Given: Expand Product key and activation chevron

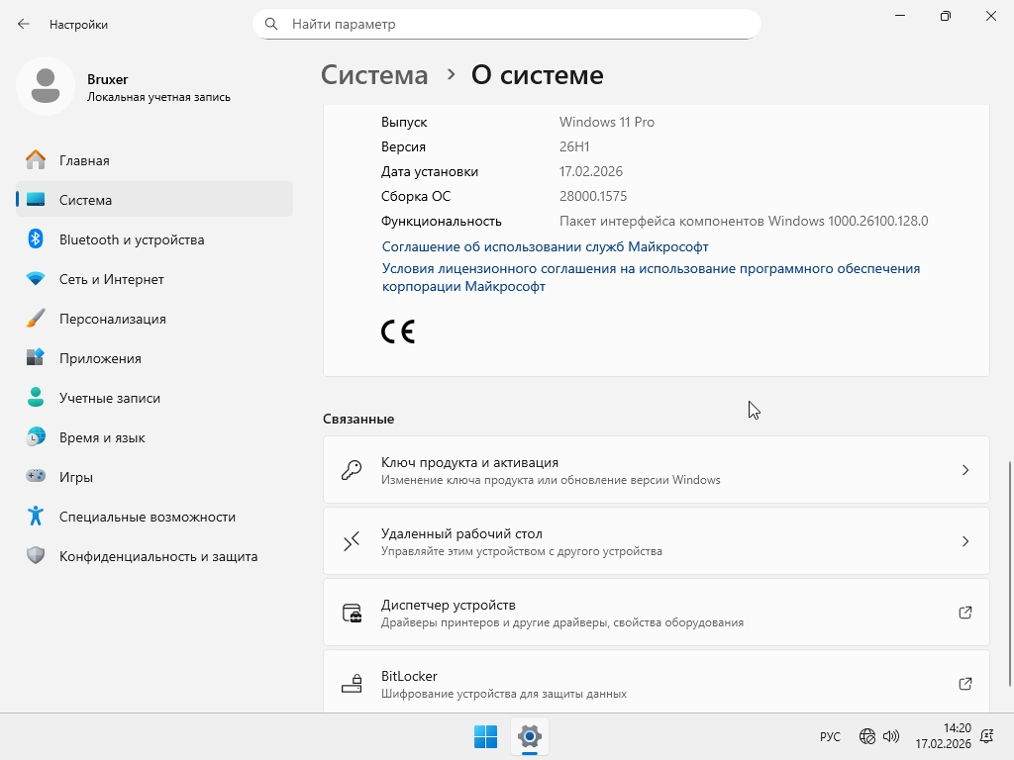Looking at the screenshot, I should (x=964, y=470).
